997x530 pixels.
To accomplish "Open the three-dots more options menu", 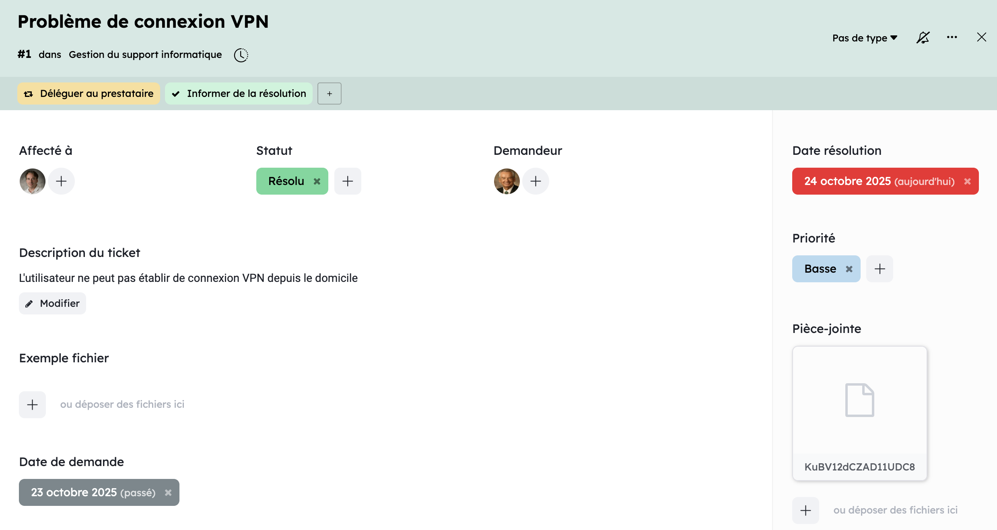I will tap(952, 37).
